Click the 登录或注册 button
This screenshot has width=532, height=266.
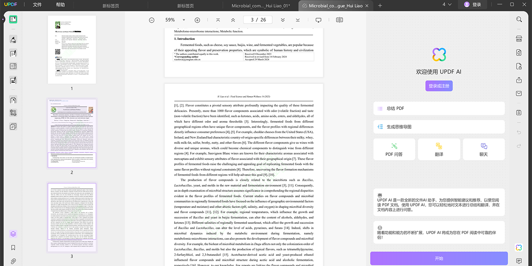(x=439, y=86)
